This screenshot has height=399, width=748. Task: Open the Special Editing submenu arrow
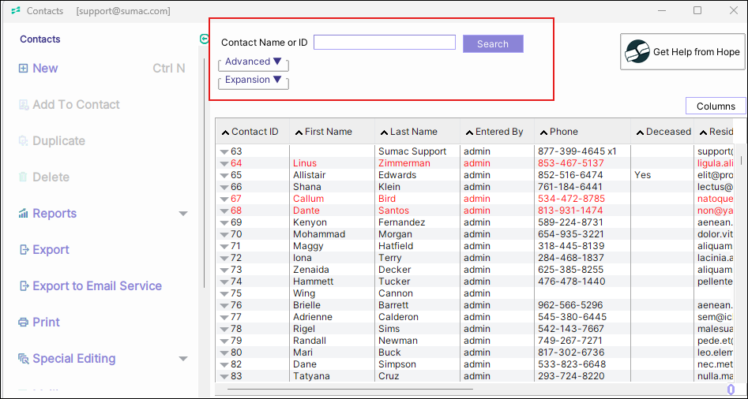183,359
